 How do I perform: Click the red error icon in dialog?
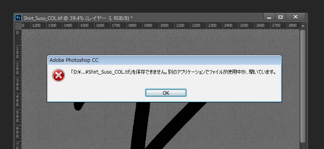[x=59, y=75]
